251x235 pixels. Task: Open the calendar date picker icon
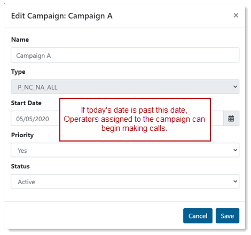tap(231, 119)
